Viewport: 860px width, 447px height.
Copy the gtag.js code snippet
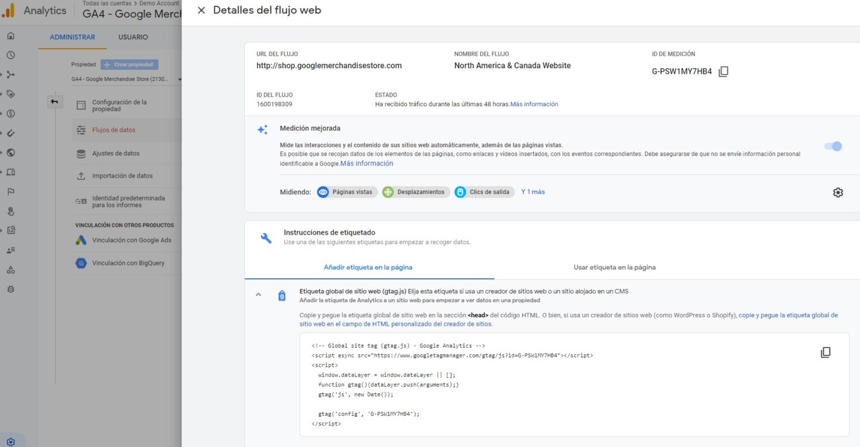click(826, 352)
